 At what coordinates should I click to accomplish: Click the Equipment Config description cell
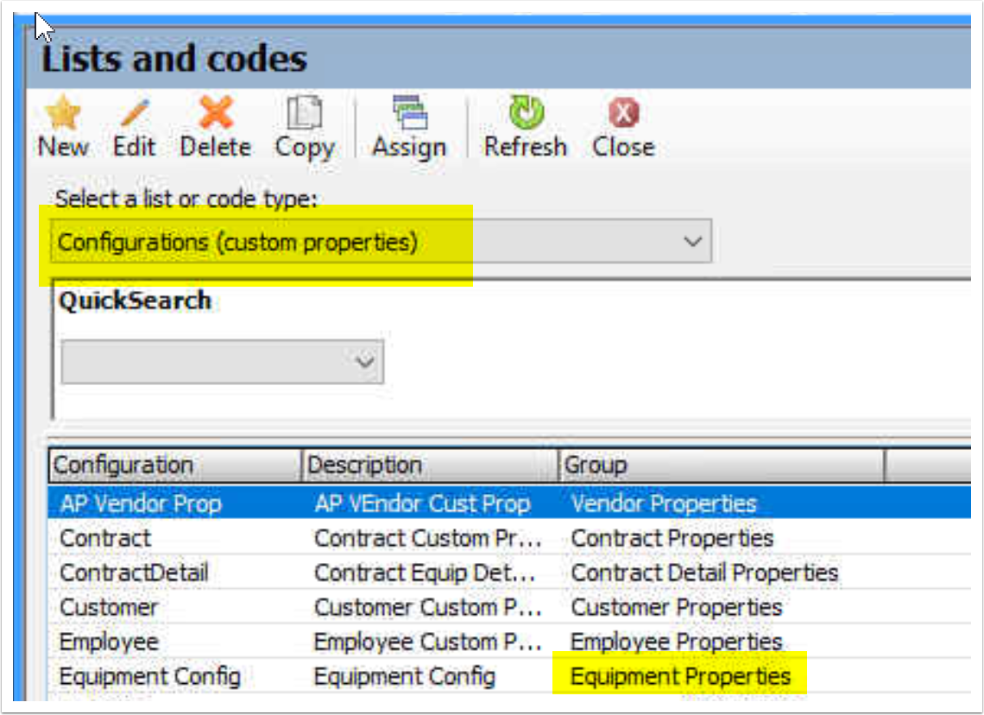point(405,676)
